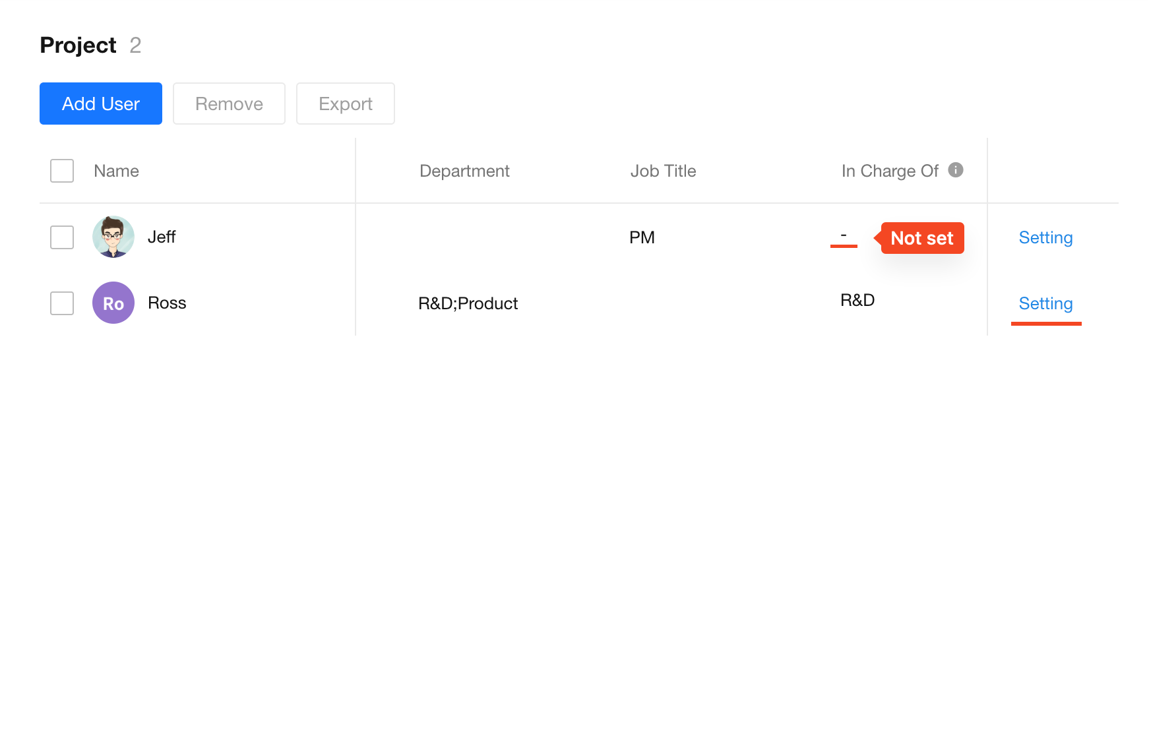Click Ross's purple Ro avatar
The width and height of the screenshot is (1149, 753).
click(x=113, y=303)
